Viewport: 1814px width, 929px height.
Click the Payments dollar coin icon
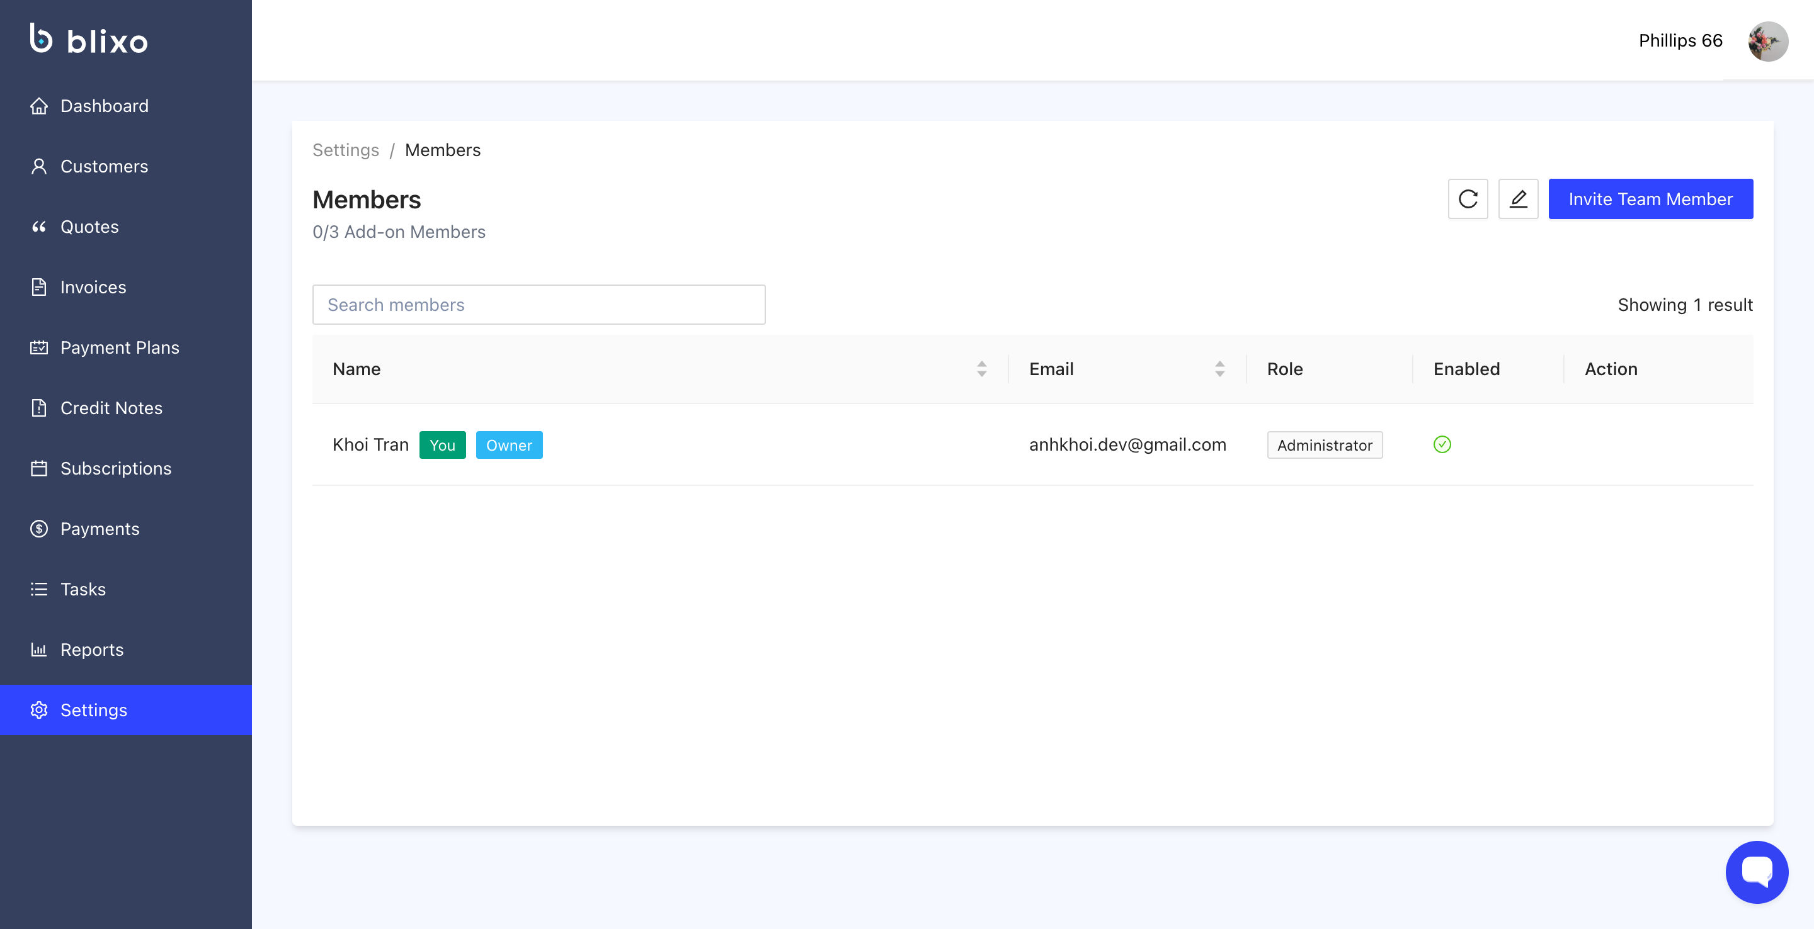tap(38, 529)
